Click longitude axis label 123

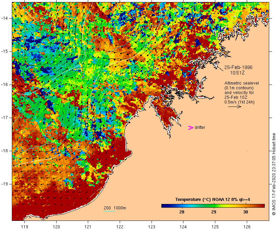(152, 227)
